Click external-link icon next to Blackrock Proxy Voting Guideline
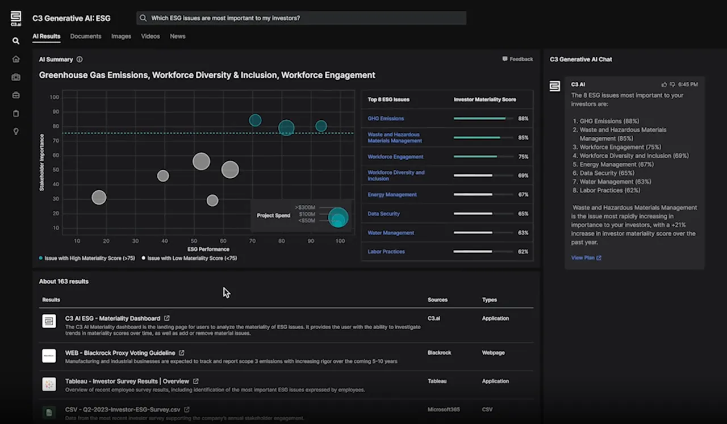This screenshot has width=727, height=424. pos(181,353)
